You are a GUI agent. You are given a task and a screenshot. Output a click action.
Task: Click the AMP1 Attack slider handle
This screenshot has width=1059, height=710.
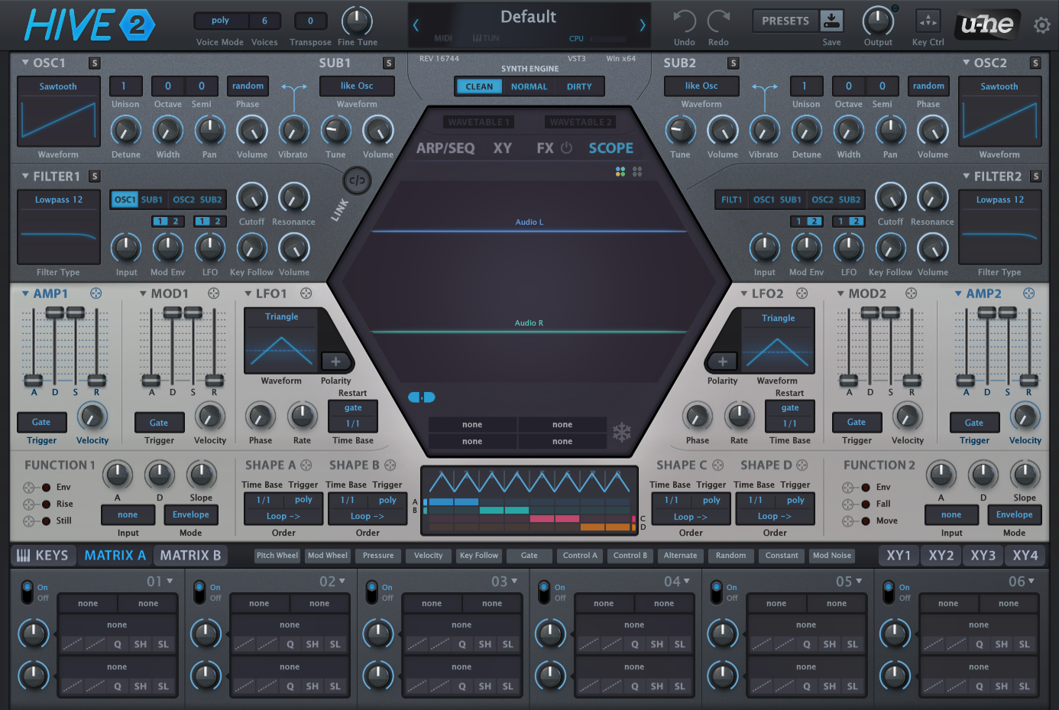(34, 380)
